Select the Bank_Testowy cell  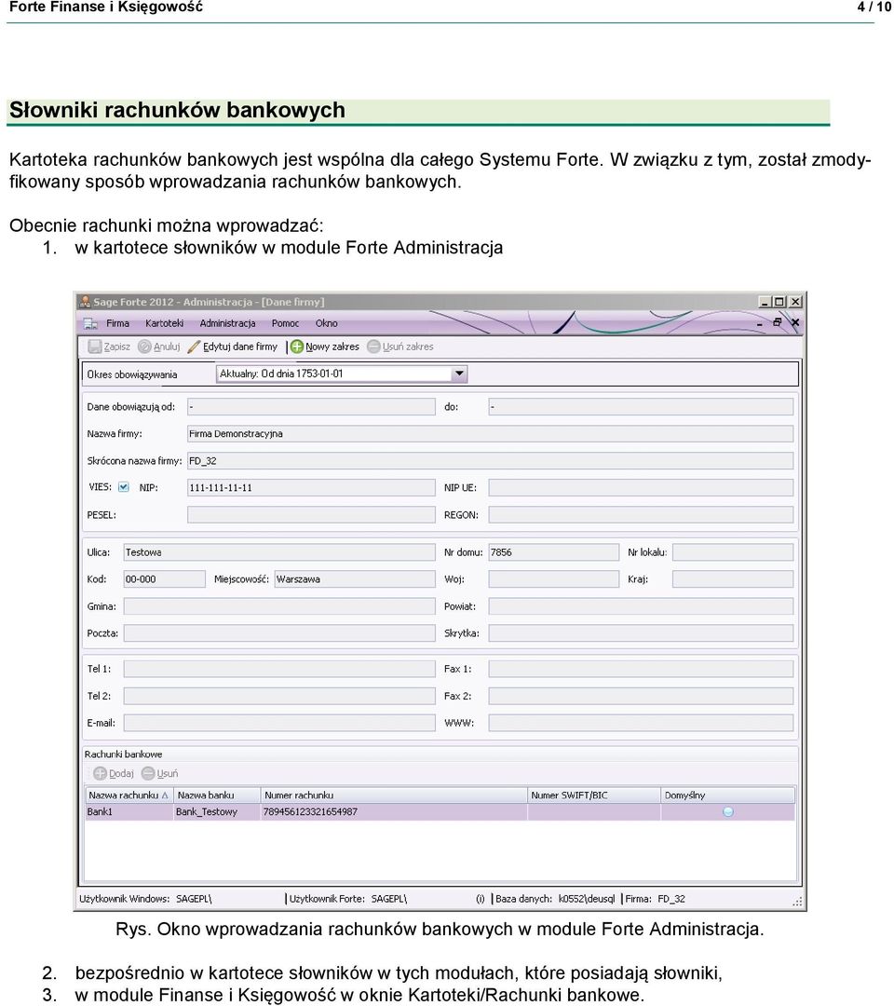click(x=217, y=811)
